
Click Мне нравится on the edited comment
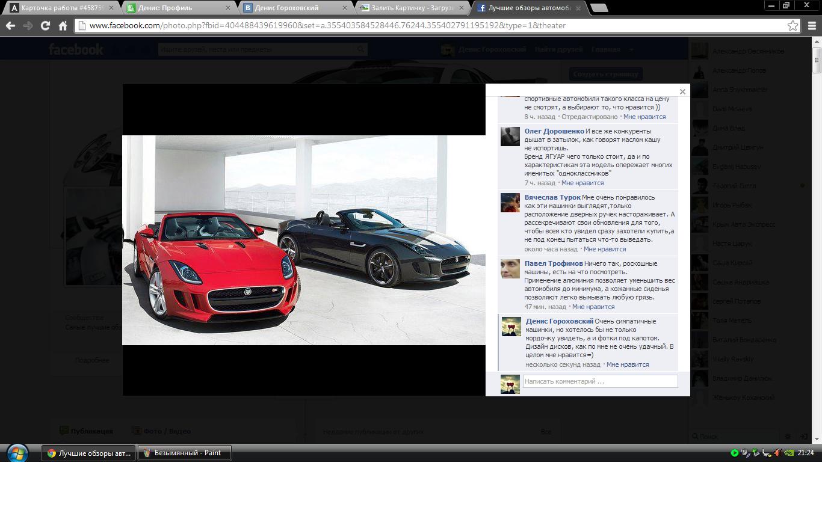(644, 117)
